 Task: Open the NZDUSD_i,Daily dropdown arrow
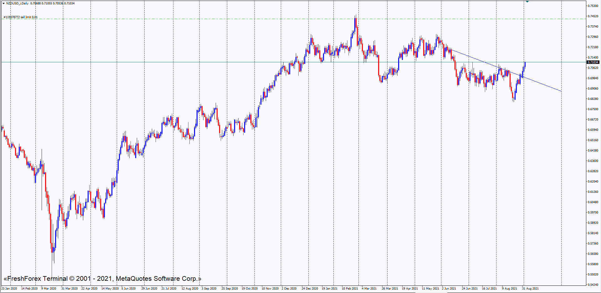coord(3,3)
